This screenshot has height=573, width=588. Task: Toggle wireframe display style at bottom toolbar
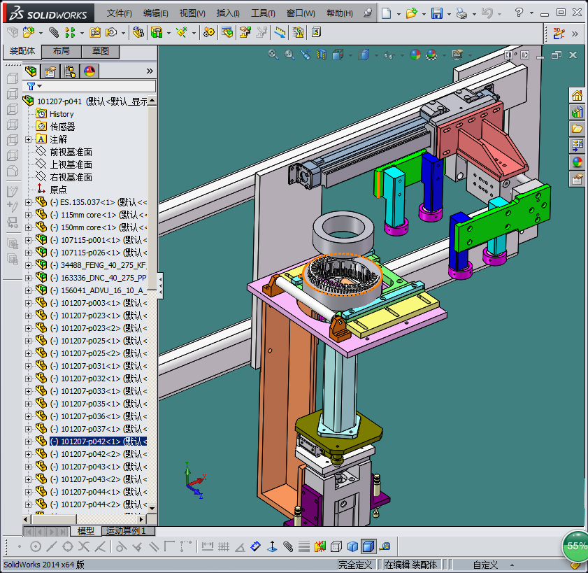[x=336, y=546]
